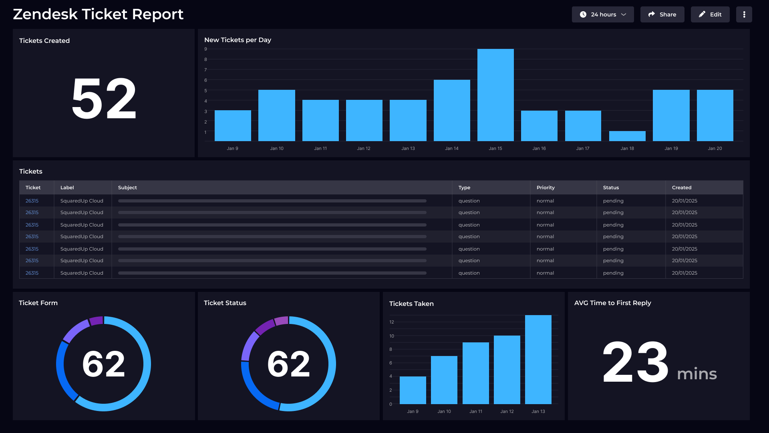The height and width of the screenshot is (433, 769).
Task: Sort table by Status column header
Action: tap(611, 188)
